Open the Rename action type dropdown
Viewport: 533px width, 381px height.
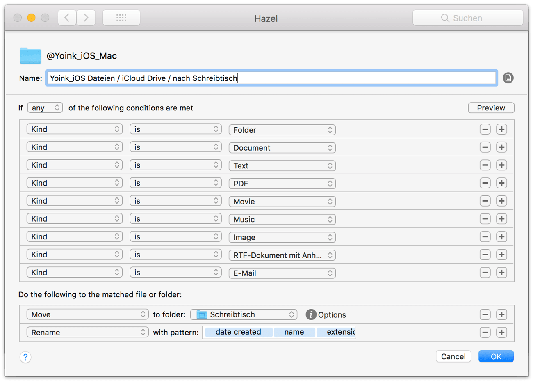click(x=87, y=332)
